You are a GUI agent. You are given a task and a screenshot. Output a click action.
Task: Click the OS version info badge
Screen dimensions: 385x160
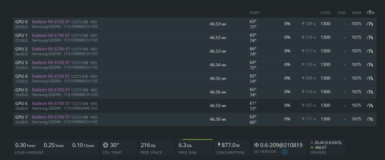(285, 152)
